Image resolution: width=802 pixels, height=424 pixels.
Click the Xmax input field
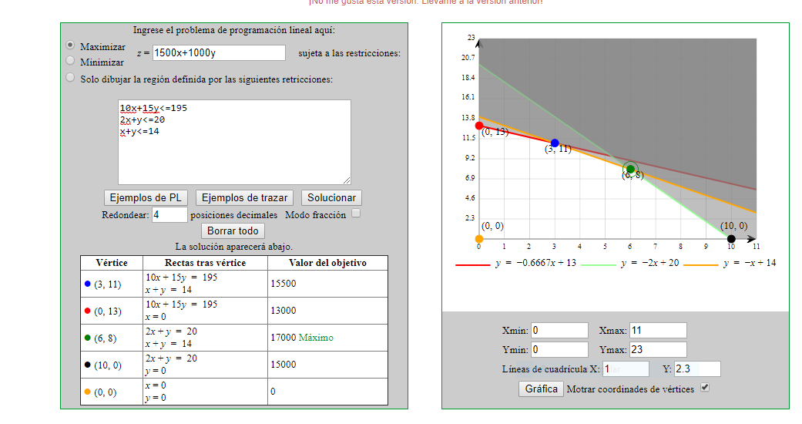click(657, 331)
